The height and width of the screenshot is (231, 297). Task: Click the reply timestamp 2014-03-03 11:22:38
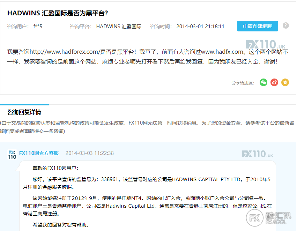click(90, 153)
